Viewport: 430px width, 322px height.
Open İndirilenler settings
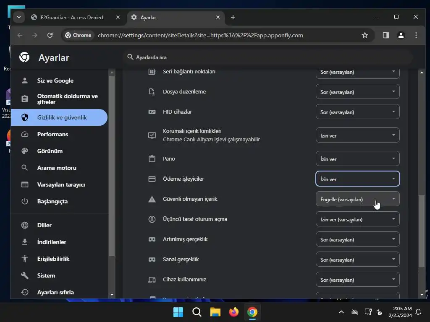click(x=59, y=242)
